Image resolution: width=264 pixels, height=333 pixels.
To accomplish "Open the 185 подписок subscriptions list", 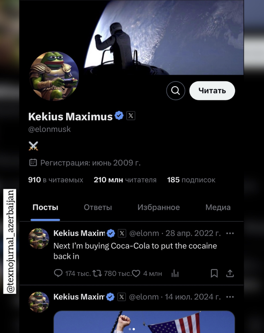I will pyautogui.click(x=191, y=180).
